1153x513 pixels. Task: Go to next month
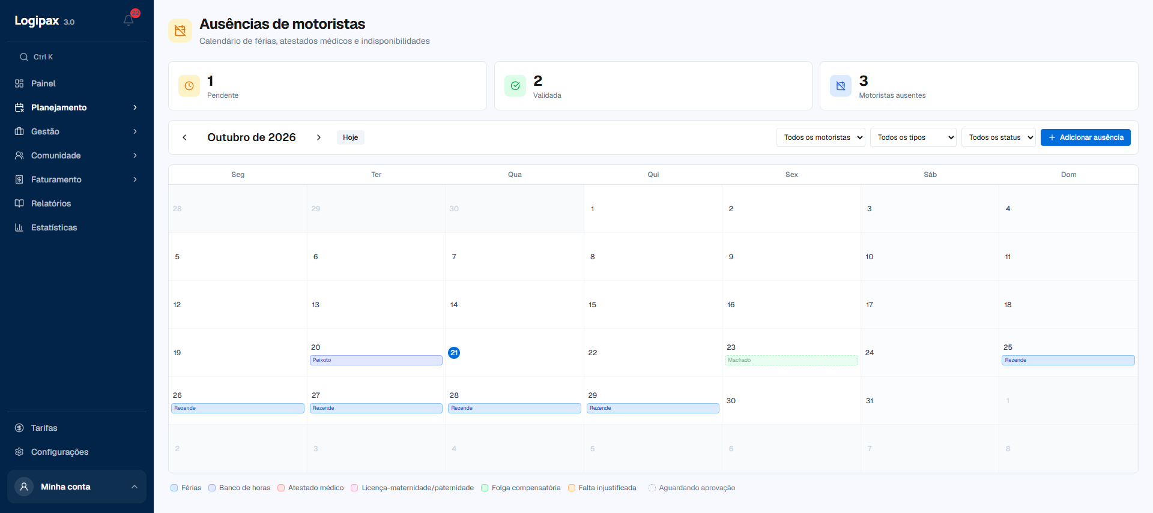(x=319, y=137)
